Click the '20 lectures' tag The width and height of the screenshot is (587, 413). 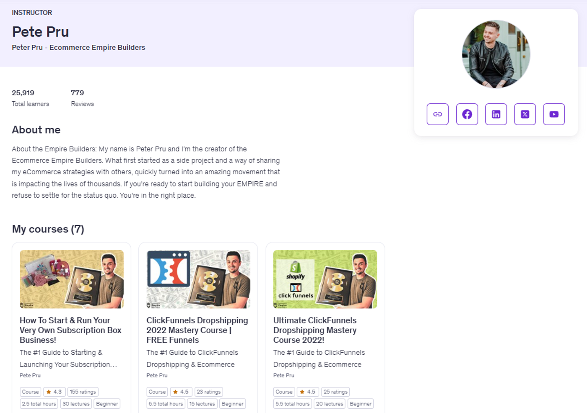coord(330,404)
